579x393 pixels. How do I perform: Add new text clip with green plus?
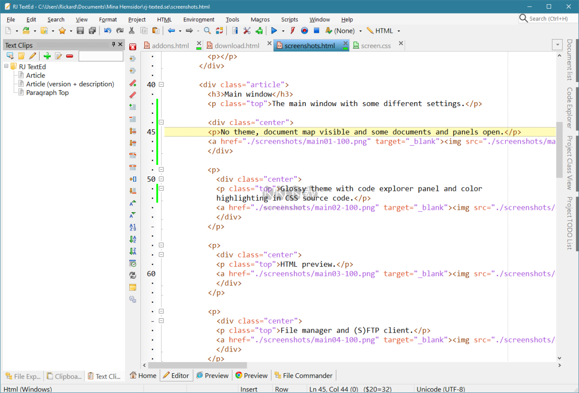47,56
